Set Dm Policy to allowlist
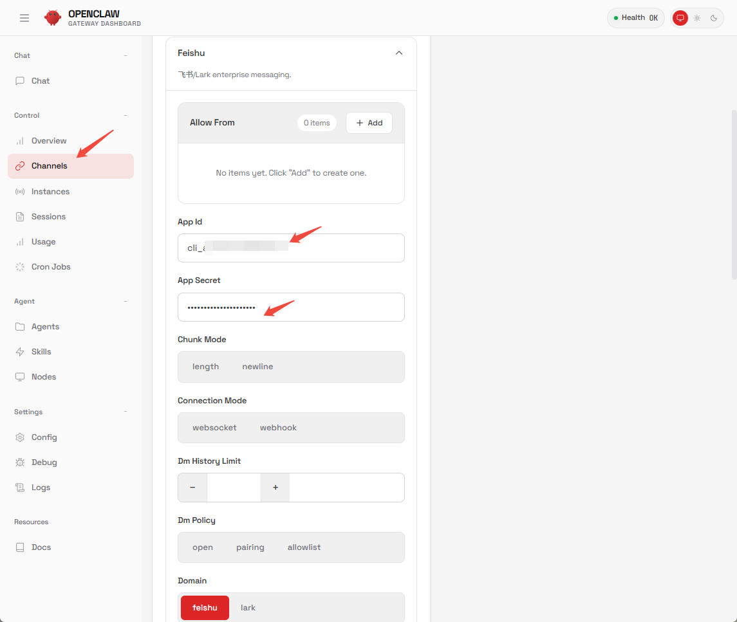Screen dimensions: 737x622 (304, 547)
